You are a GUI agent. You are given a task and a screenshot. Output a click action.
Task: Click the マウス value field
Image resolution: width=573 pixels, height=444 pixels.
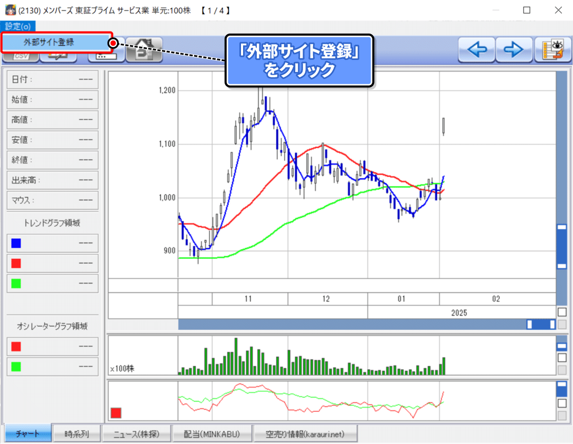click(53, 200)
